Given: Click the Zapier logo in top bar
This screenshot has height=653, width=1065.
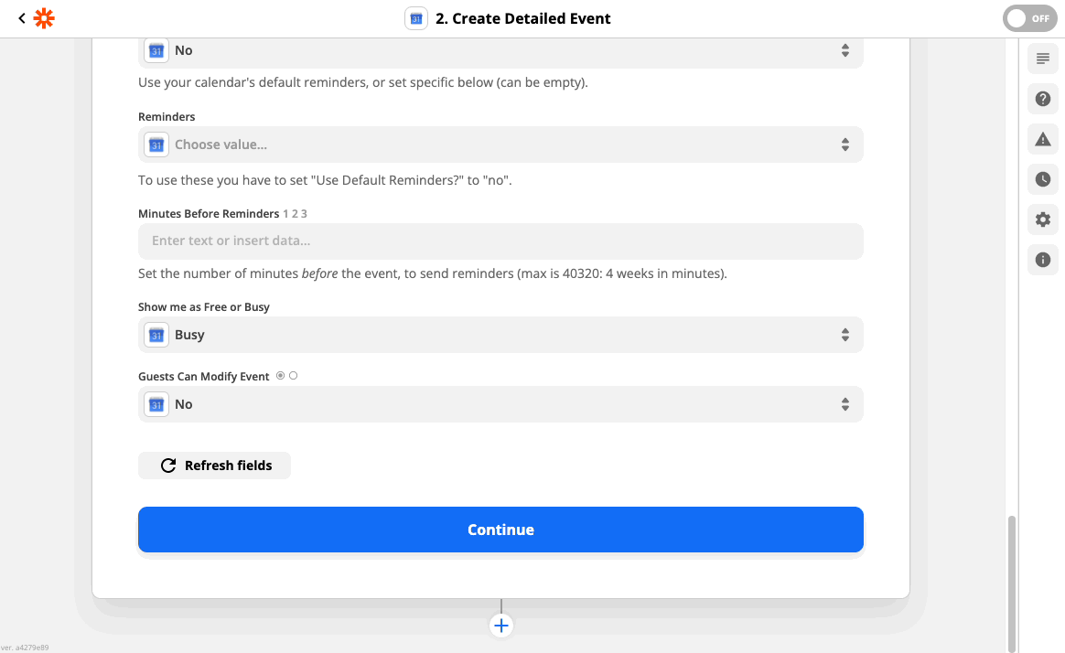Looking at the screenshot, I should click(x=44, y=18).
